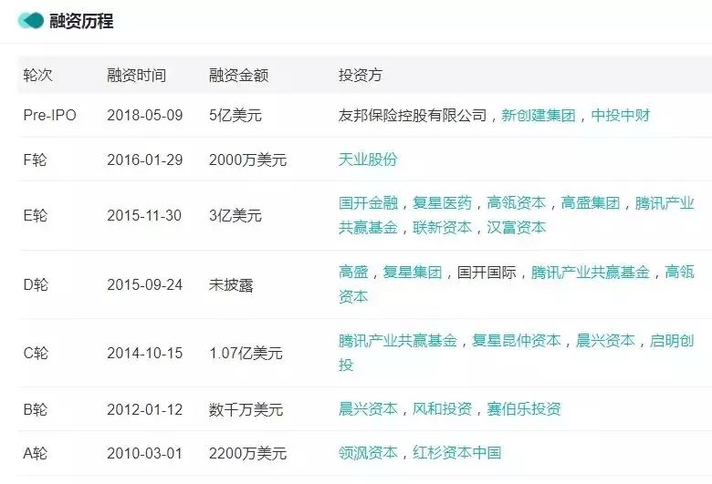Open the 中投中财 investor link
Screen dimensions: 712x484
point(621,115)
